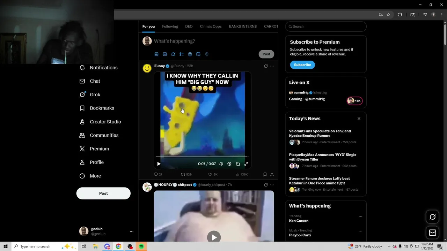Viewport: 447px width, 251px height.
Task: Open the floating Messages button
Action: [432, 233]
